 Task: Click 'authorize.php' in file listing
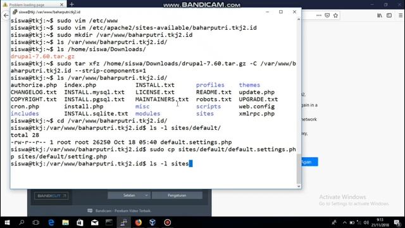pyautogui.click(x=34, y=85)
